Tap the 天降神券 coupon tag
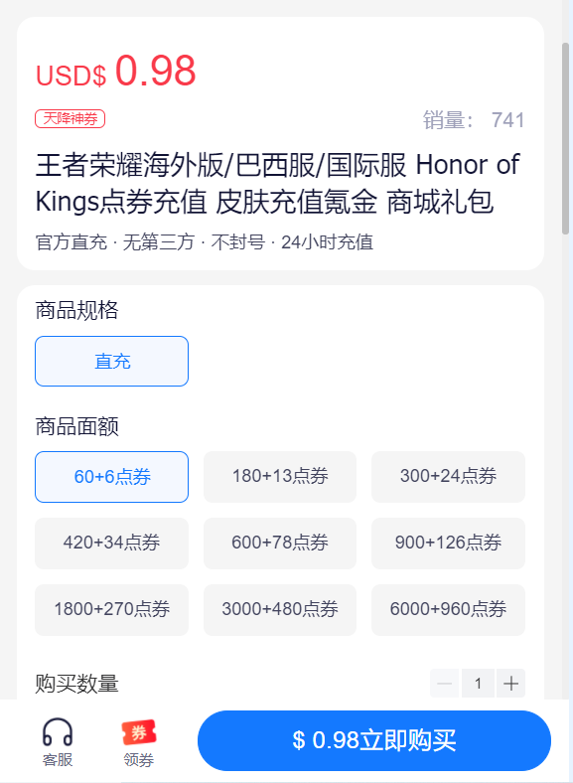 coord(70,119)
